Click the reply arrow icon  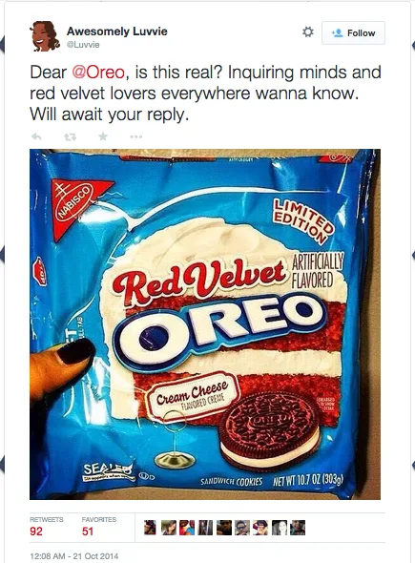pyautogui.click(x=36, y=136)
